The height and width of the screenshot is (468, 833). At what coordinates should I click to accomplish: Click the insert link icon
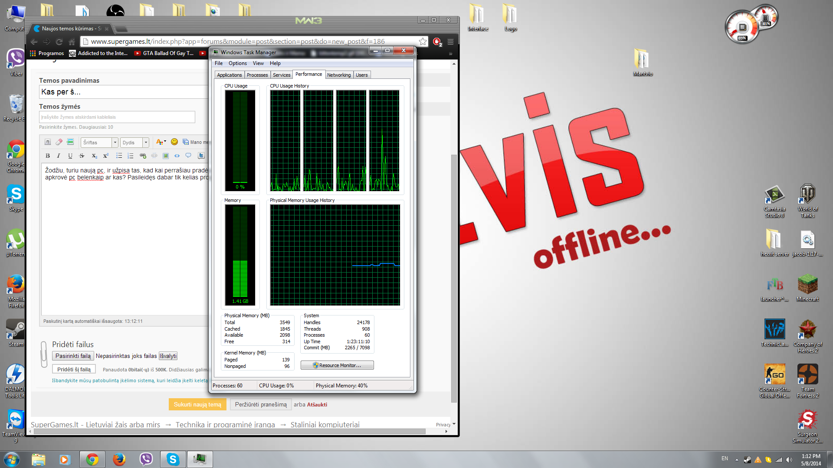click(143, 156)
